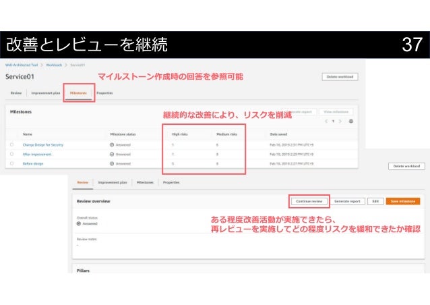Click the Name column header
The image size is (430, 305).
pyautogui.click(x=28, y=134)
